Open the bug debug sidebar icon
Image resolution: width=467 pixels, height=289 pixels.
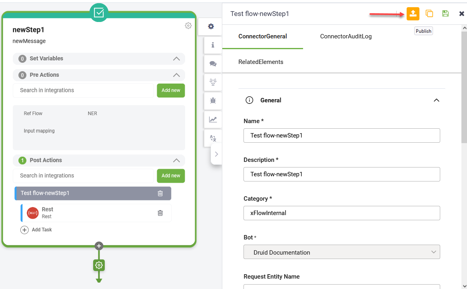click(x=213, y=101)
